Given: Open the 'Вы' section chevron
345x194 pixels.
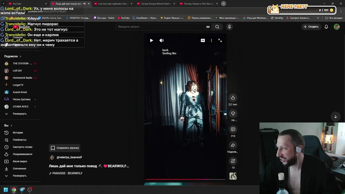Looking at the screenshot, I should [x=11, y=126].
